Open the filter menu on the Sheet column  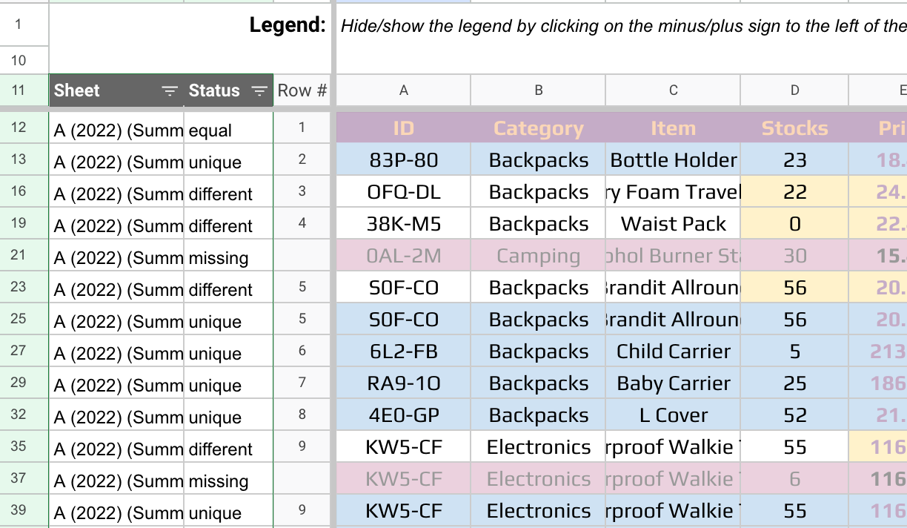click(170, 90)
